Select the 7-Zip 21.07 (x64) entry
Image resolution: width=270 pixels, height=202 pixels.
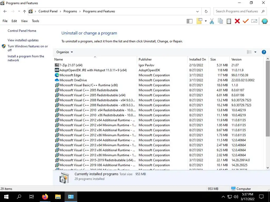click(x=158, y=65)
